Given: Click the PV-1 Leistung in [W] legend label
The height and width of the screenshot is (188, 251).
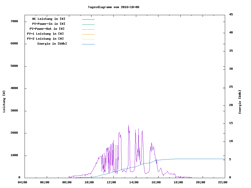Looking at the screenshot, I should (45, 34).
